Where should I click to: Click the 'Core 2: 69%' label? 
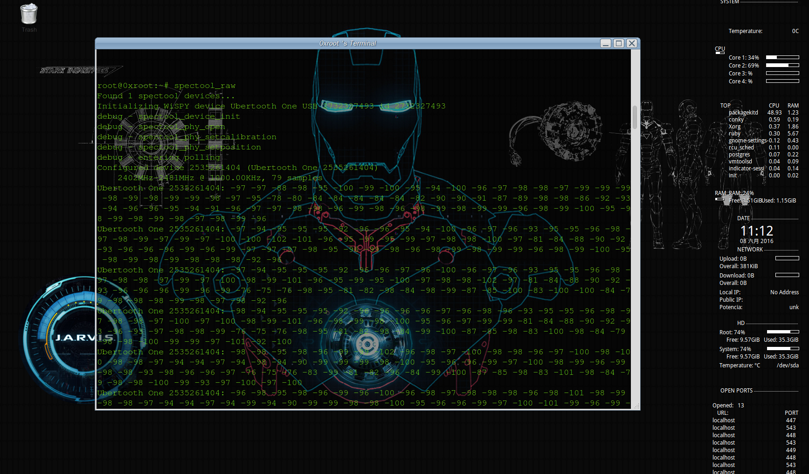pos(744,66)
